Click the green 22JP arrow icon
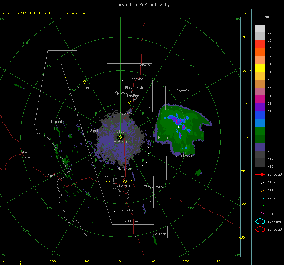284x265 pixels. click(x=260, y=206)
